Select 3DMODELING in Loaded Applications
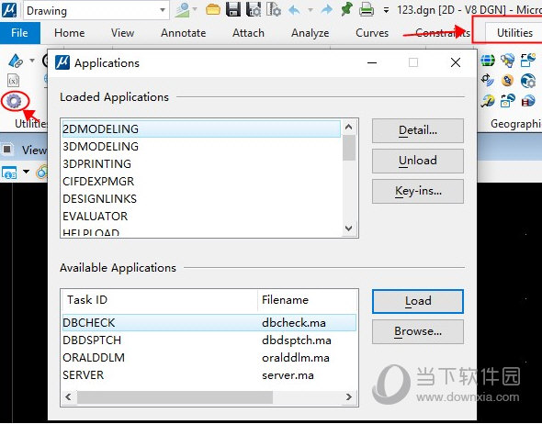The height and width of the screenshot is (424, 542). (x=201, y=147)
